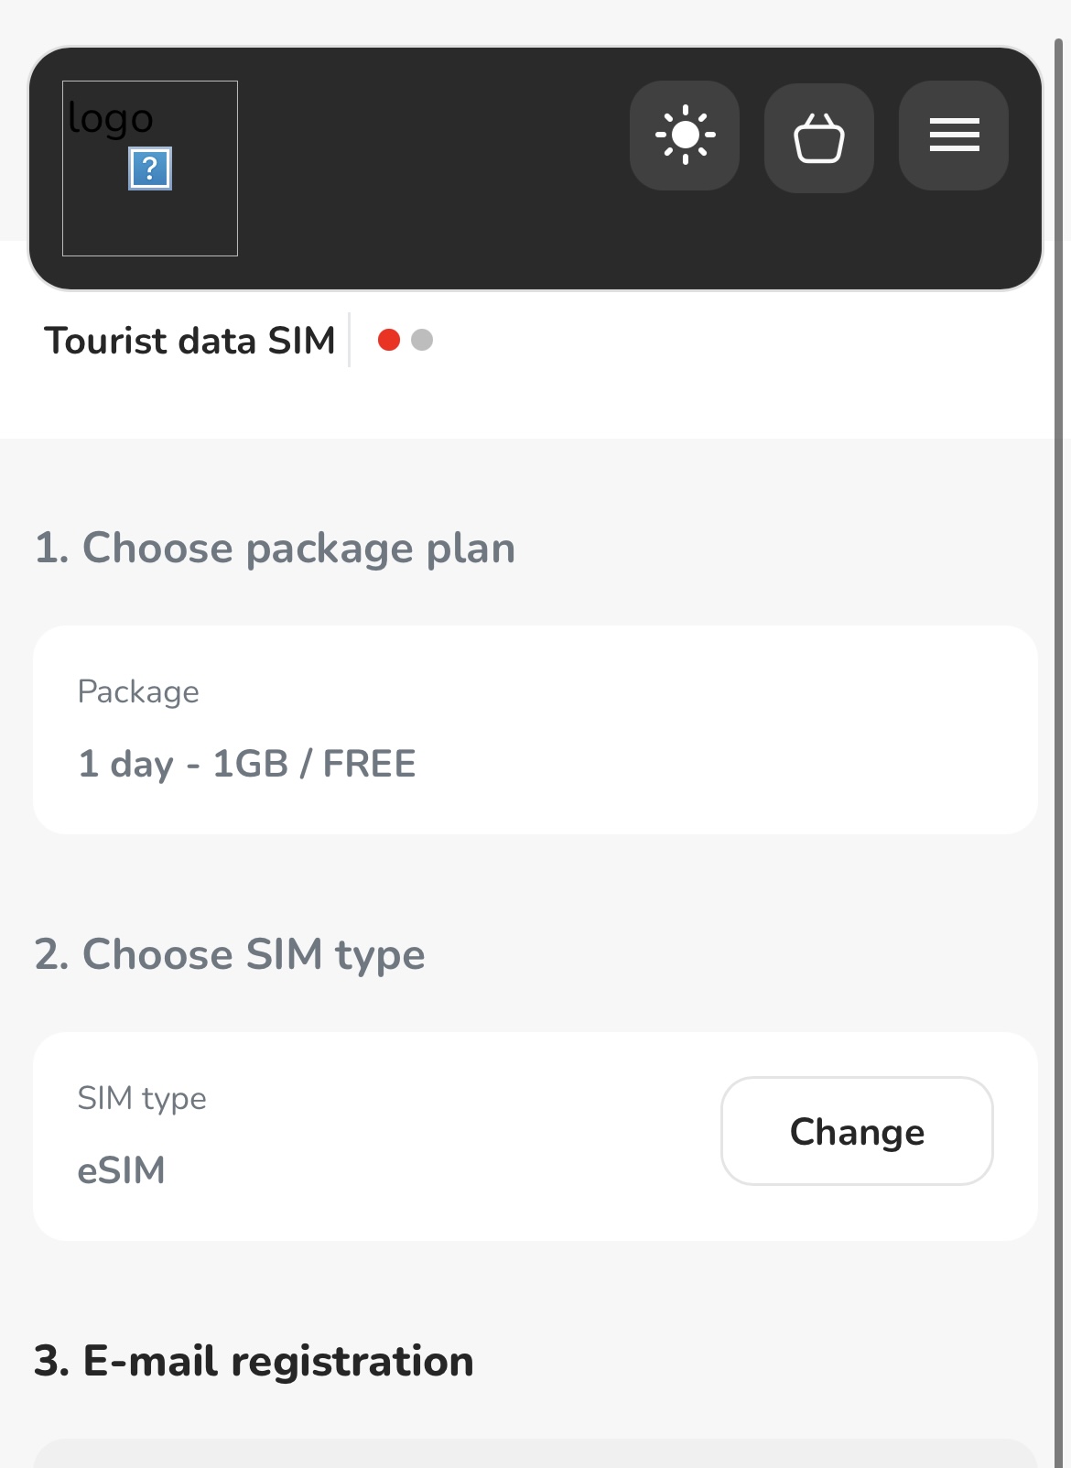
Task: Click the Package label
Action: 138,691
